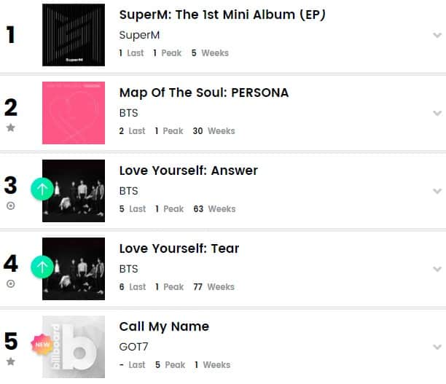Expand Love Yourself: Tear details chevron
Viewport: 446px width, 384px height.
coord(437,269)
